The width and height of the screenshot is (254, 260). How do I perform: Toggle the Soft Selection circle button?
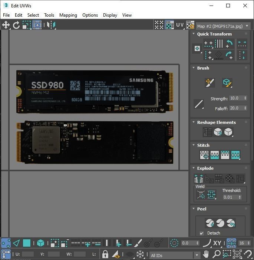pos(174,243)
